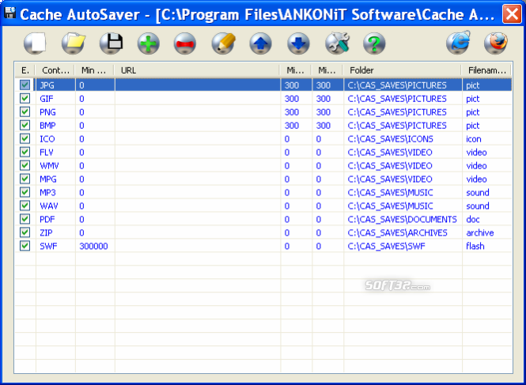Image resolution: width=526 pixels, height=385 pixels.
Task: Uncheck the PDF rule checkbox
Action: coord(25,219)
